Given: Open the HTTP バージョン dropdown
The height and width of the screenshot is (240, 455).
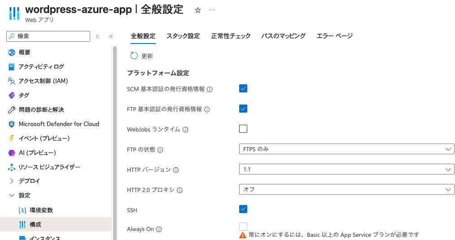Looking at the screenshot, I should tap(346, 169).
